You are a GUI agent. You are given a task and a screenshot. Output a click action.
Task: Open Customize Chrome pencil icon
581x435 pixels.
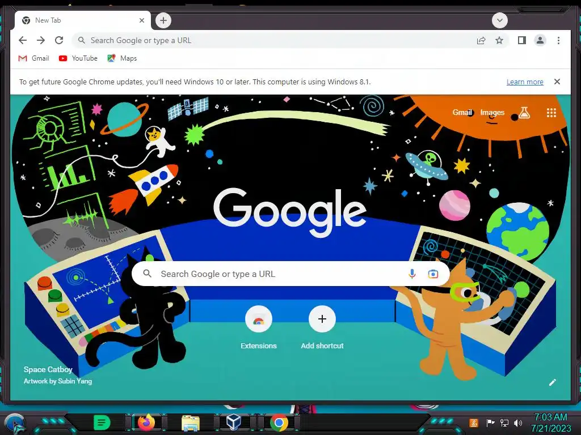[x=552, y=382]
